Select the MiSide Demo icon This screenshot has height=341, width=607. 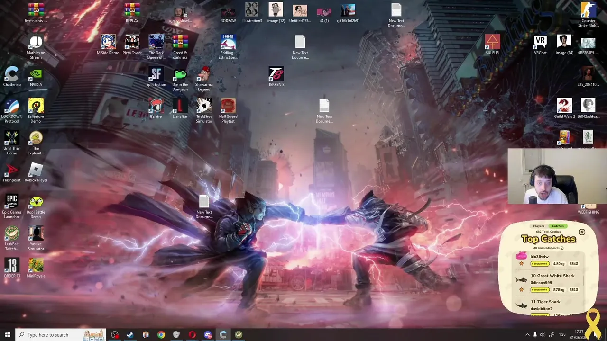(108, 45)
